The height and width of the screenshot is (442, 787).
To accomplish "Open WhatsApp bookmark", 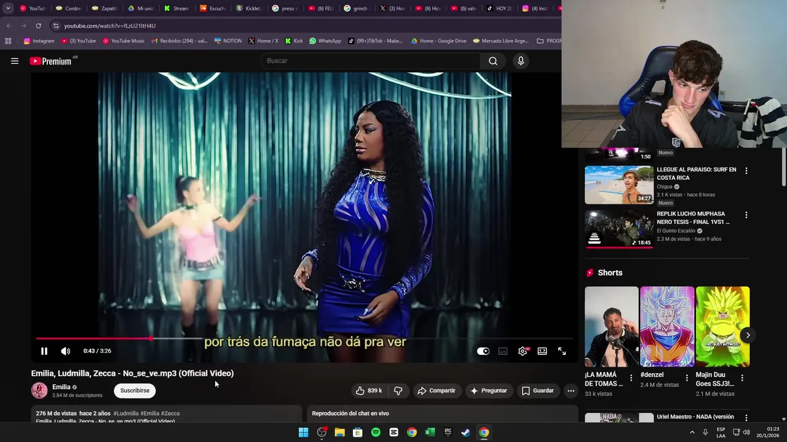I will point(325,41).
